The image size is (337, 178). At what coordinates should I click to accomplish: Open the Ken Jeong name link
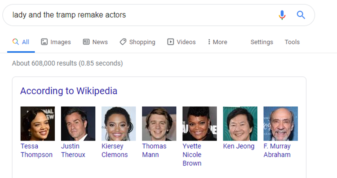pyautogui.click(x=239, y=146)
